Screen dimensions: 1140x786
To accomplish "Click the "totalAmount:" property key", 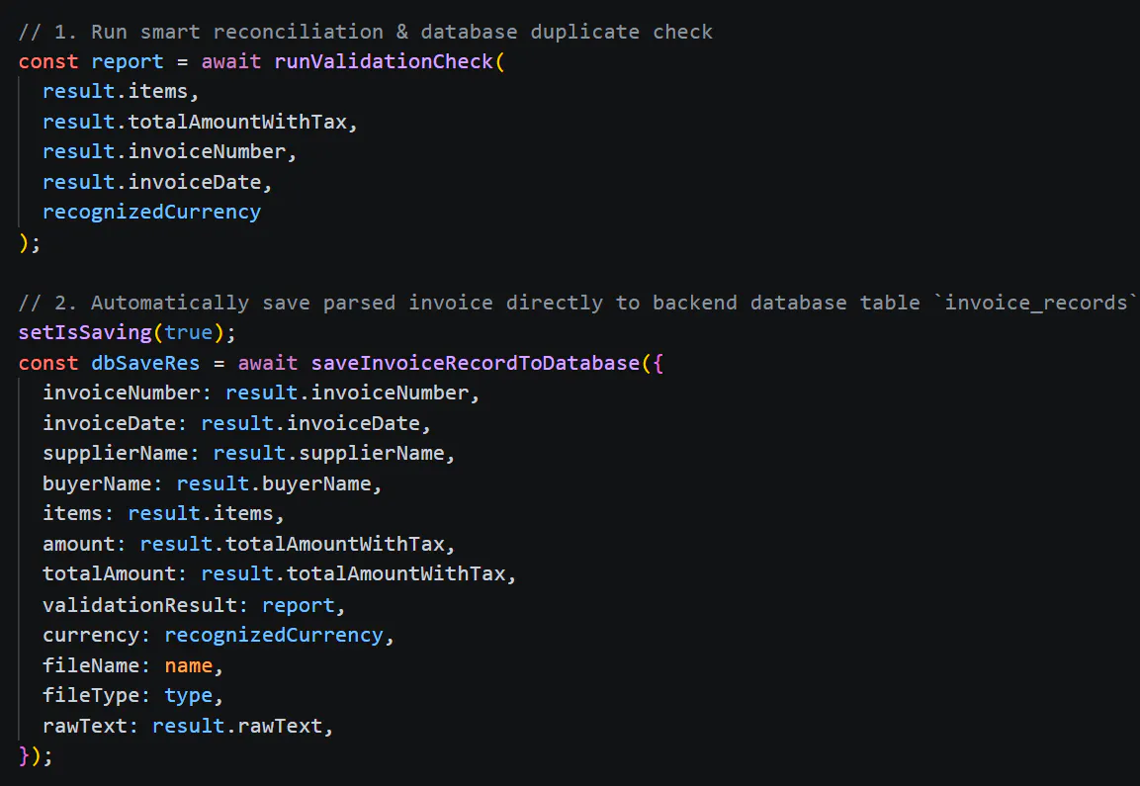I will pos(115,574).
